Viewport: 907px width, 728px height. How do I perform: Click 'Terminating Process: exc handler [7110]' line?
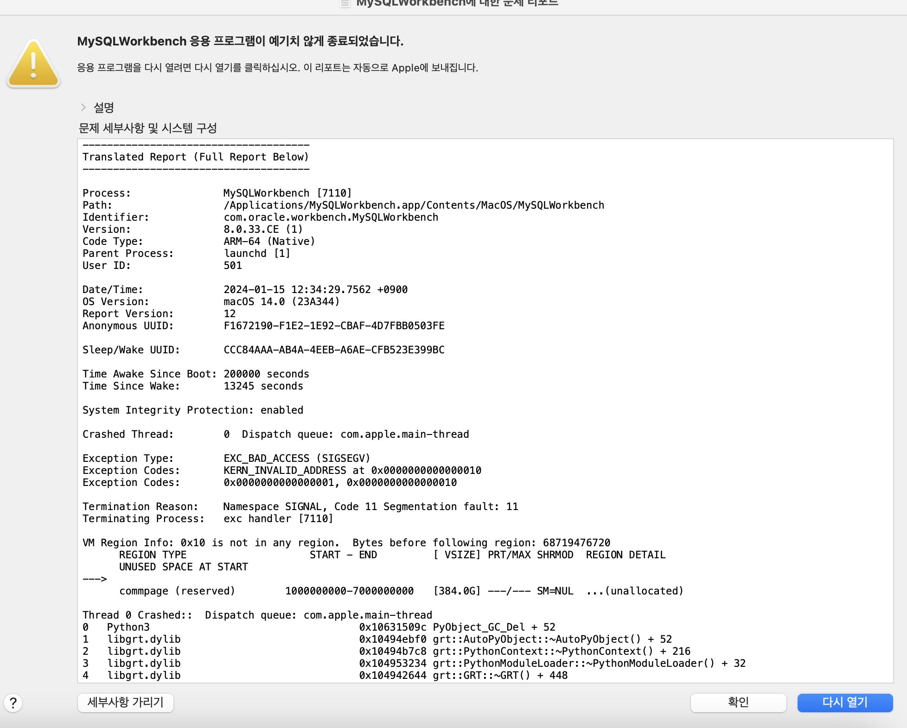[x=208, y=519]
